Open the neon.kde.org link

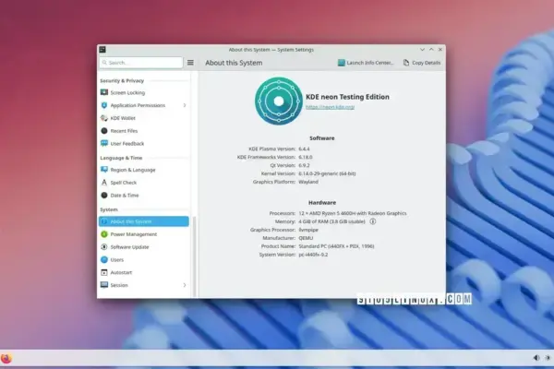[x=330, y=107]
